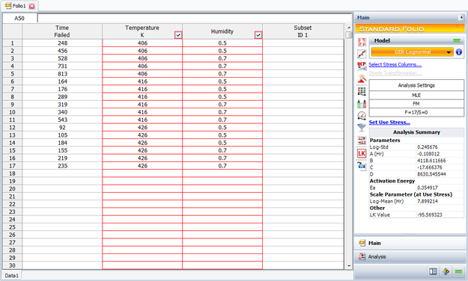Click the red-green batteries icon
This screenshot has height=281, width=468.
tap(362, 103)
